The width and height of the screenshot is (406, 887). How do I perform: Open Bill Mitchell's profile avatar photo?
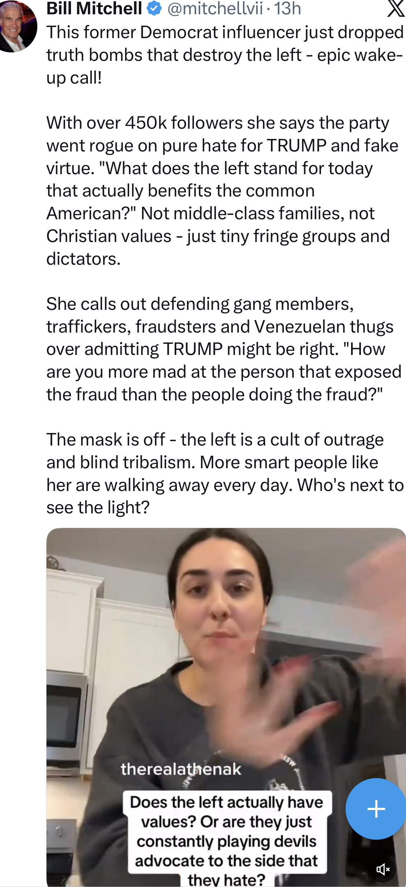[x=18, y=26]
